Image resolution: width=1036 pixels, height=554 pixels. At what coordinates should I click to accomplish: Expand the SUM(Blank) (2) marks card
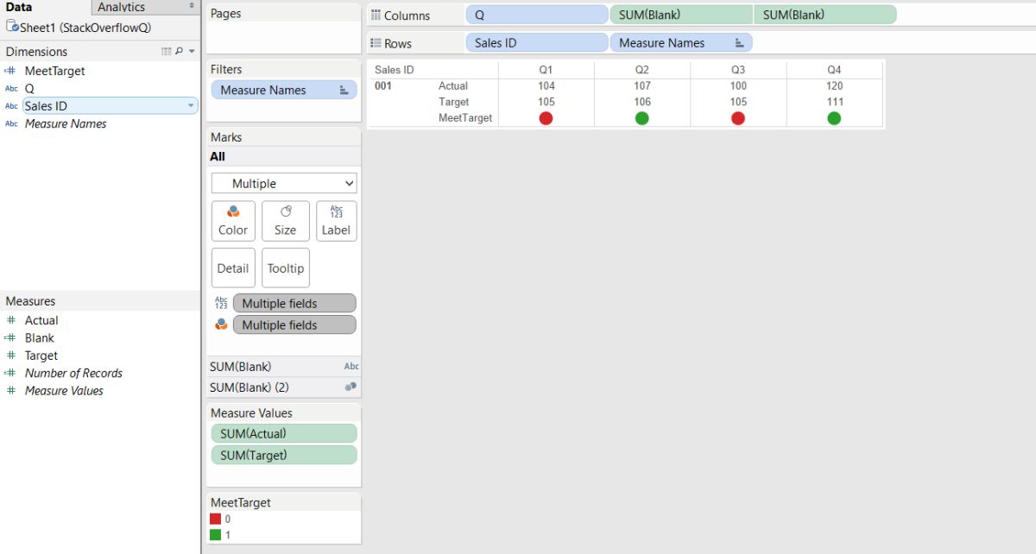(x=284, y=387)
